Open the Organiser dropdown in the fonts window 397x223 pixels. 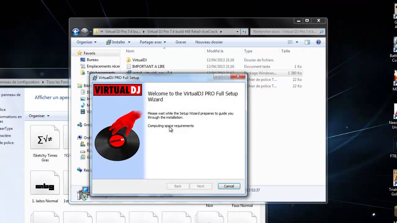coord(39,116)
